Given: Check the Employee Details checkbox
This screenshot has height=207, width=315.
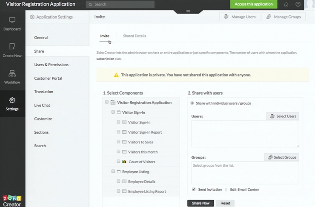Looking at the screenshot, I should click(118, 181).
